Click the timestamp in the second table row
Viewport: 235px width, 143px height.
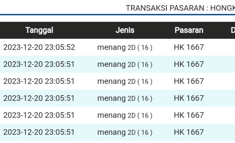tap(39, 64)
